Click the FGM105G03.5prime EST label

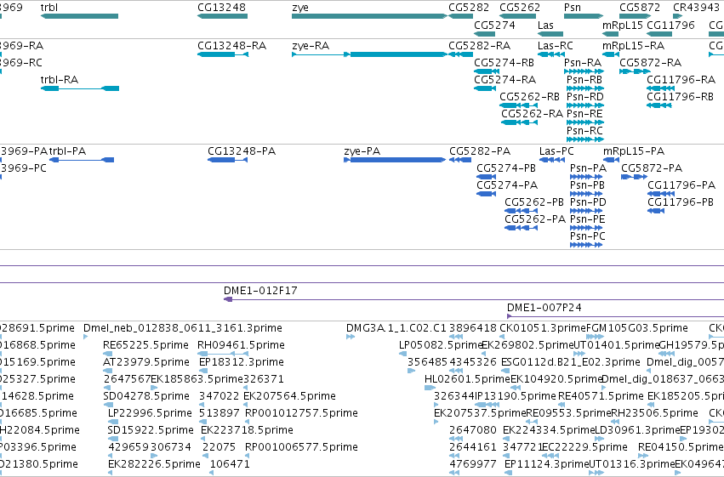(x=637, y=328)
